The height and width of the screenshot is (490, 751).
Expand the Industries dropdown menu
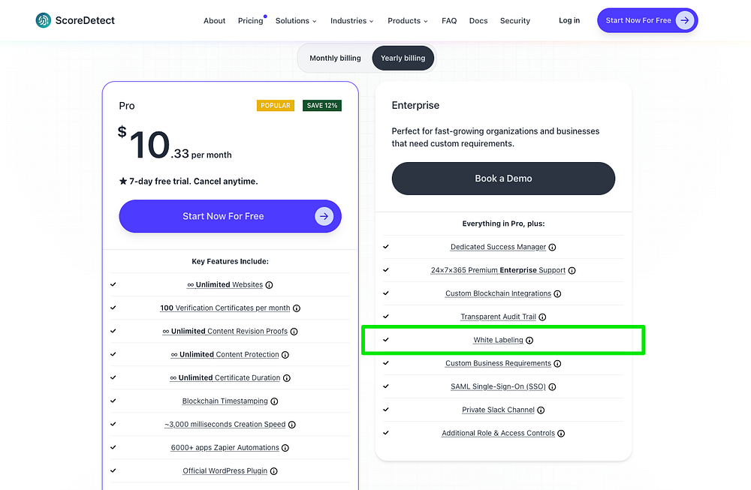pyautogui.click(x=352, y=20)
